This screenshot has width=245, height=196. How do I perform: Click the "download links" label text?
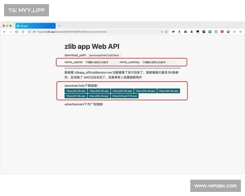74,86
